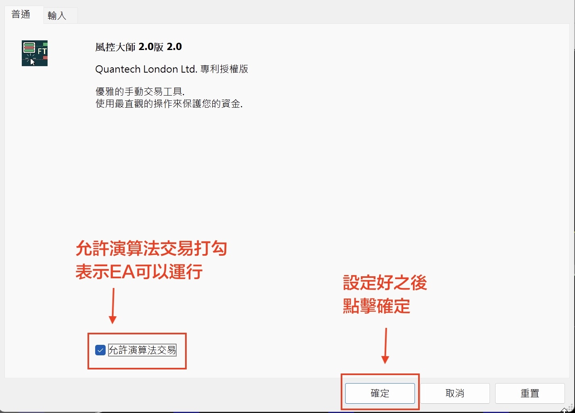Click the 優雅的手動交易工具. description line
The width and height of the screenshot is (575, 413).
click(x=140, y=92)
